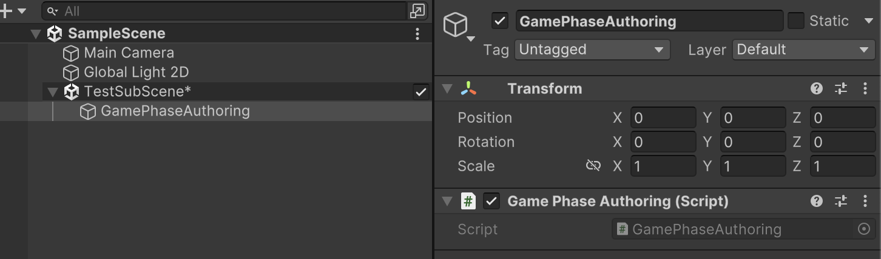
Task: Select Main Camera in the hierarchy
Action: coord(129,53)
